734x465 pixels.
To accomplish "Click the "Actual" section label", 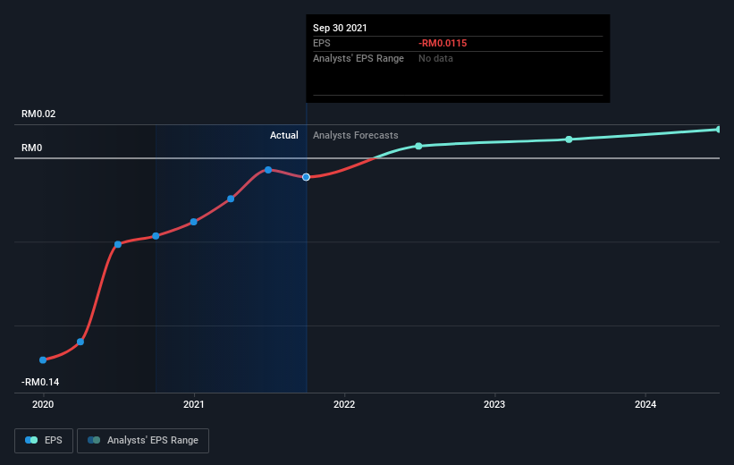I will 284,135.
